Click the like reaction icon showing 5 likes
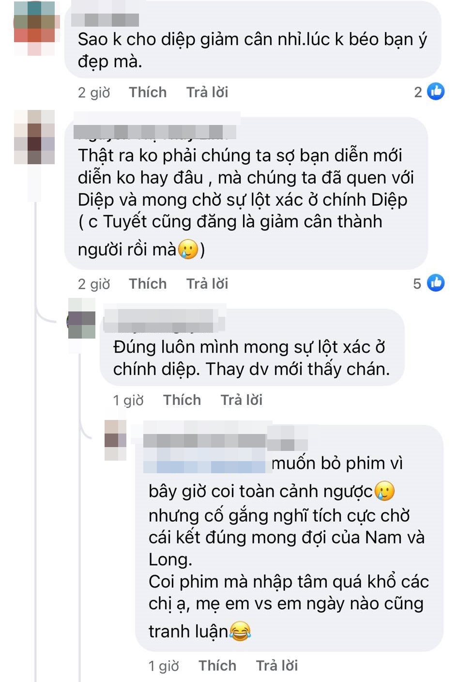 (x=436, y=283)
